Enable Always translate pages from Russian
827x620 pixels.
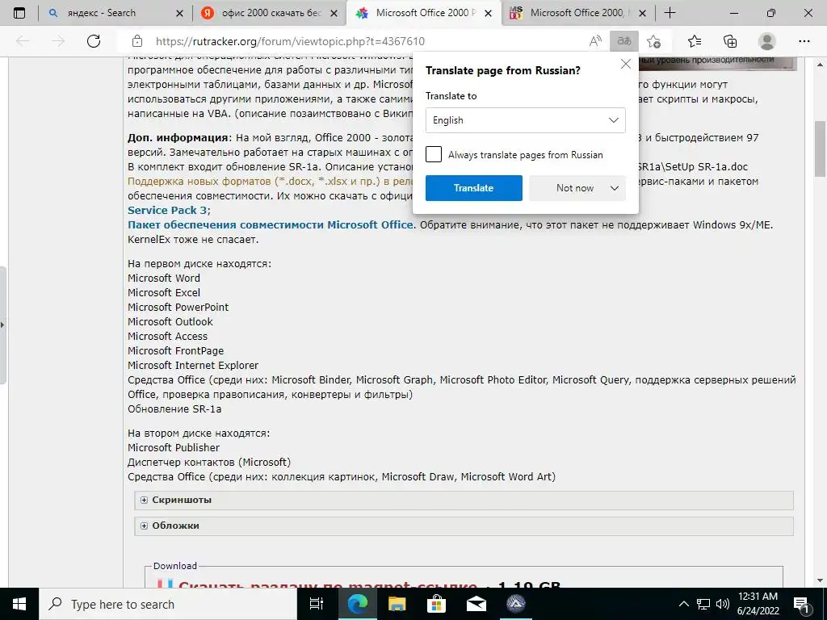click(x=434, y=154)
